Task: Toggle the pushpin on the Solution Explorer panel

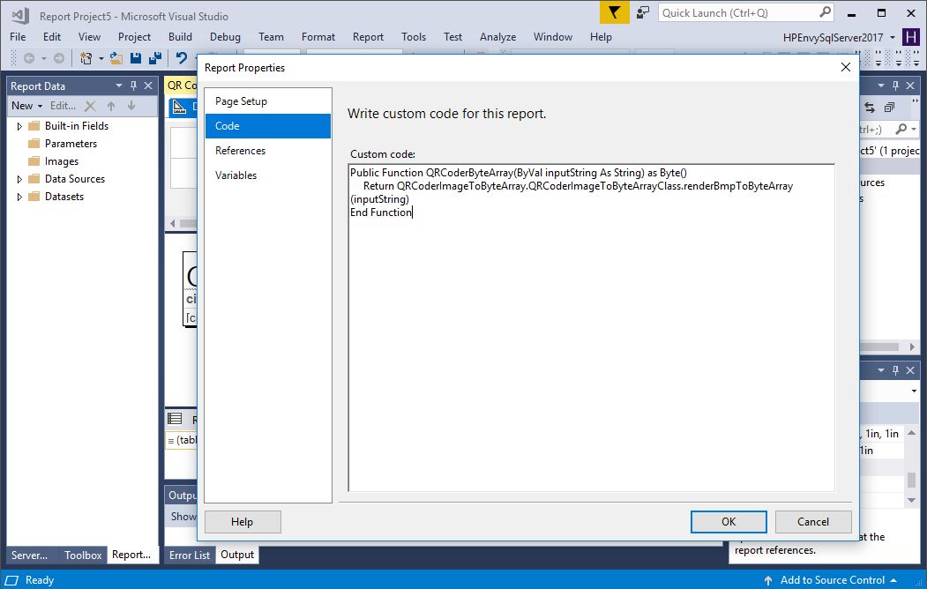Action: click(895, 85)
